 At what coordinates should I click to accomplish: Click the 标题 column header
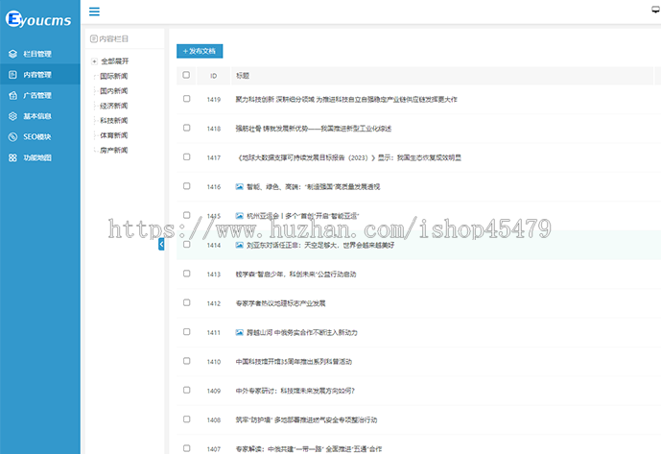(x=243, y=76)
